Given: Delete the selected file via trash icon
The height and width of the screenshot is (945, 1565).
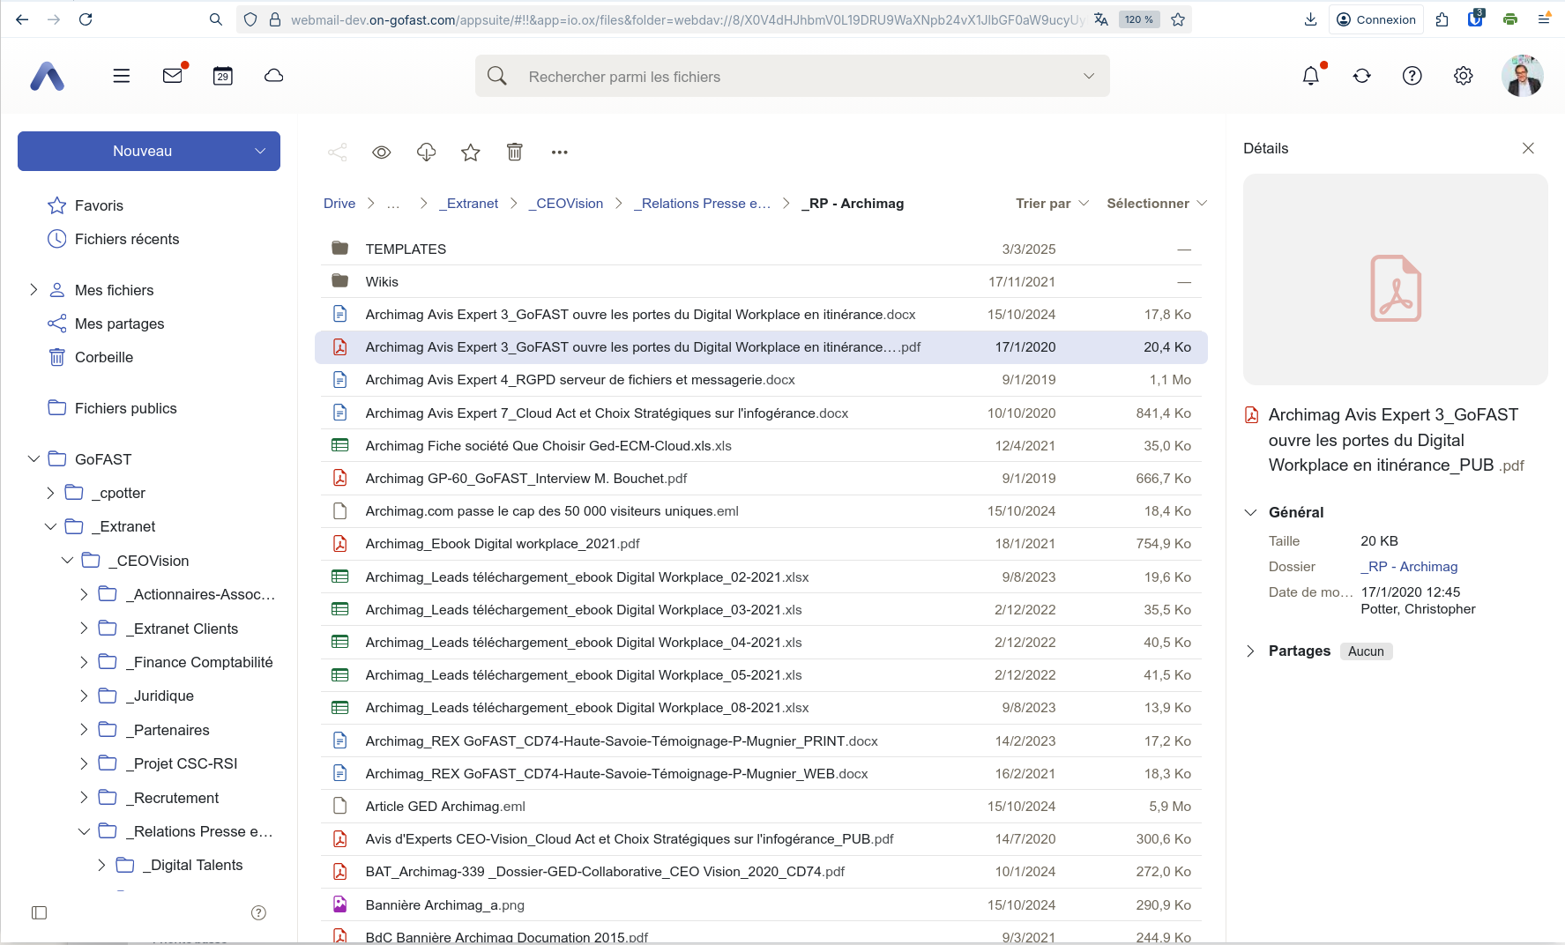Looking at the screenshot, I should [x=515, y=152].
